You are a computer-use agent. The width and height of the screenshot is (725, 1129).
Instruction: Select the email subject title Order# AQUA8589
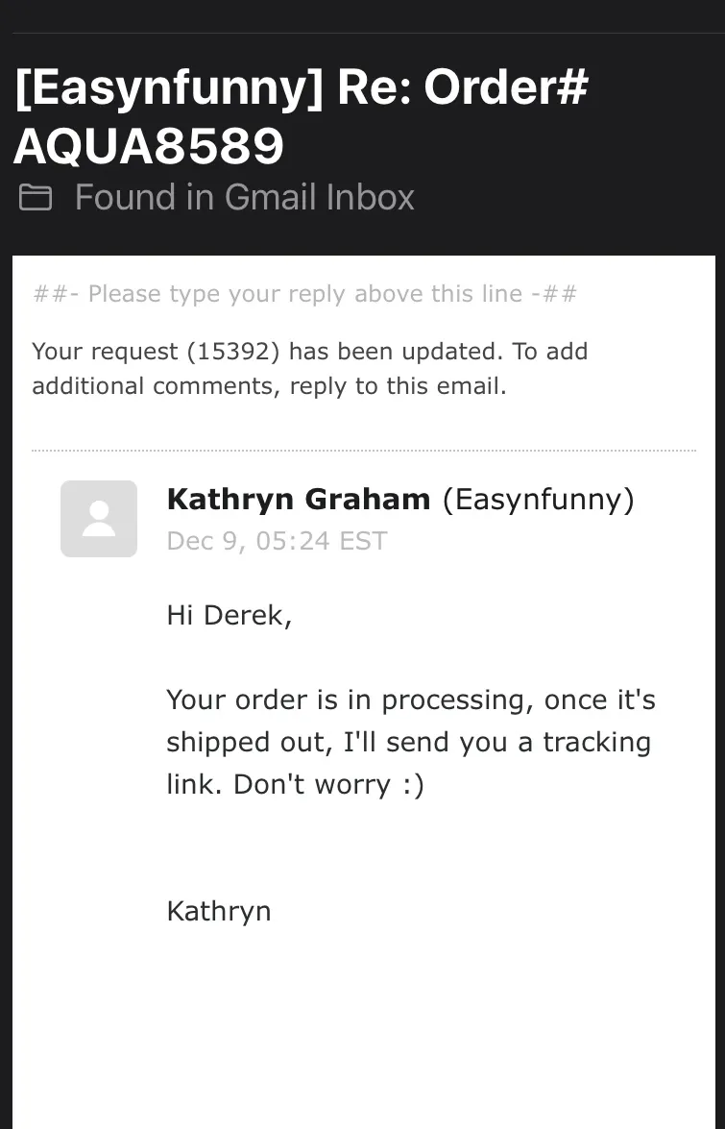[301, 117]
